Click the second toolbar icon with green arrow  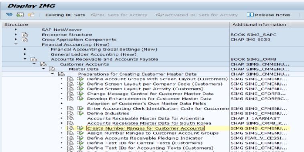pyautogui.click(x=20, y=15)
